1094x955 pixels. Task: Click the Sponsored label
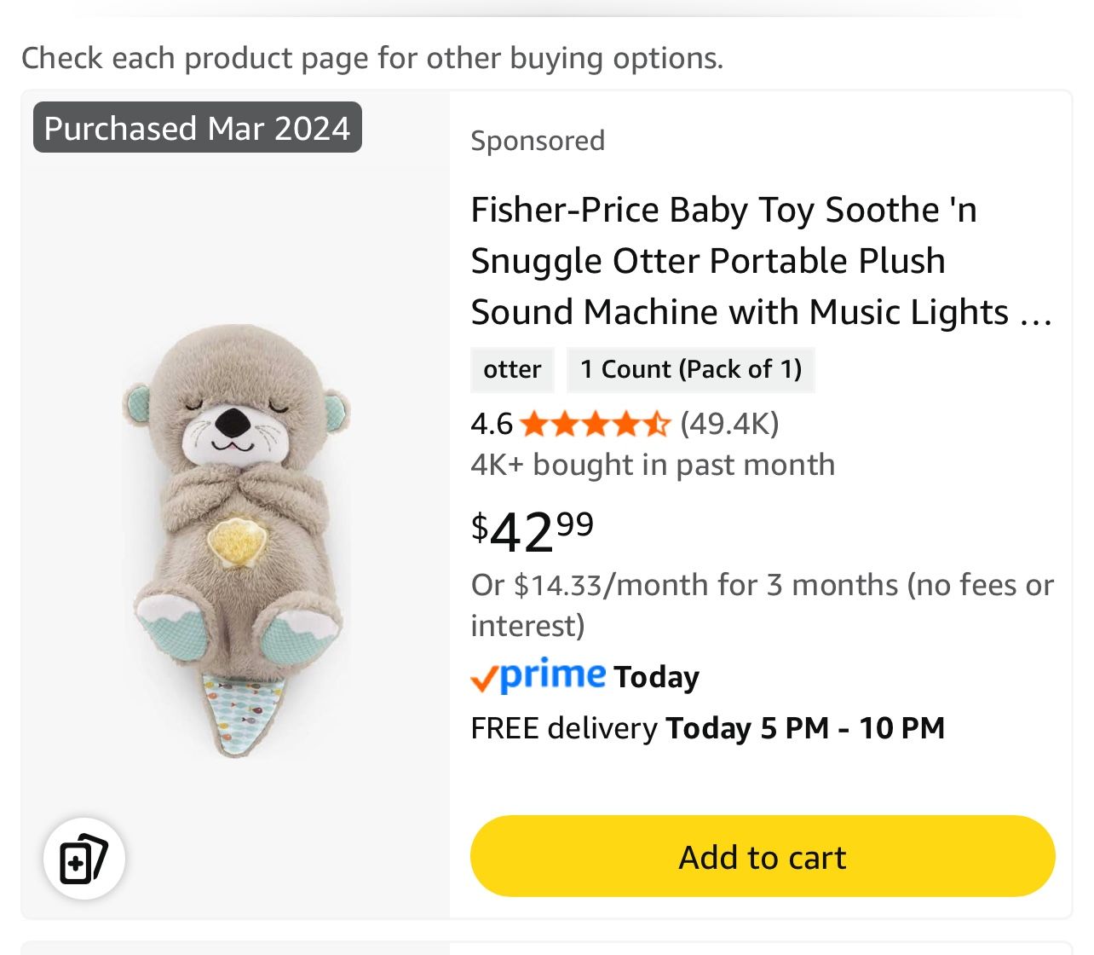pyautogui.click(x=538, y=140)
